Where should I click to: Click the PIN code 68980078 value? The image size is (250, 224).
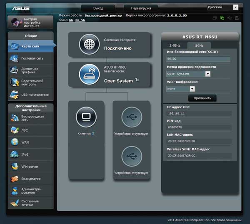(175, 127)
